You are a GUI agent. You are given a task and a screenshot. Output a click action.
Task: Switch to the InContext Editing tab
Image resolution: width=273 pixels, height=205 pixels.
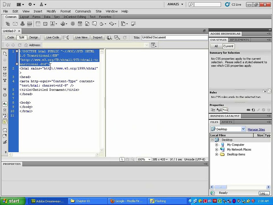(x=75, y=17)
